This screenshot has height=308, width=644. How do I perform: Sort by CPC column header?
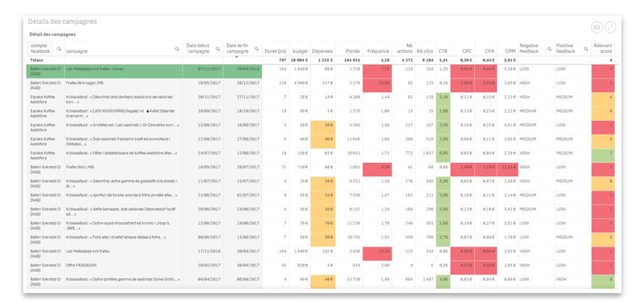coord(467,52)
